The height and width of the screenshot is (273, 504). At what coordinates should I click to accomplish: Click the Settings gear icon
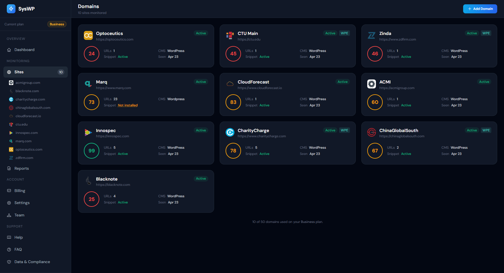[9, 203]
